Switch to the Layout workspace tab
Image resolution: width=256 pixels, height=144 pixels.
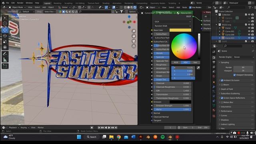(x=47, y=3)
